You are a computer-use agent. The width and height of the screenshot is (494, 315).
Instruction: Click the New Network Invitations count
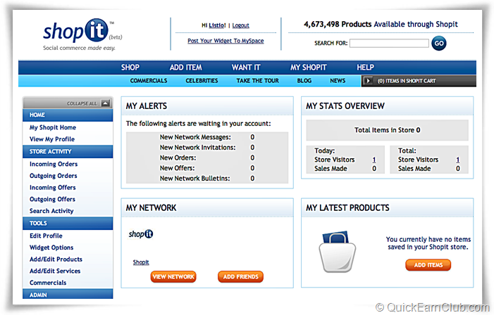click(x=252, y=148)
